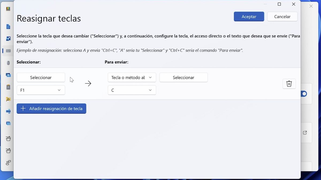Select the PowerRename letter-A icon in the sidebar
The image size is (321, 180).
[x=8, y=87]
